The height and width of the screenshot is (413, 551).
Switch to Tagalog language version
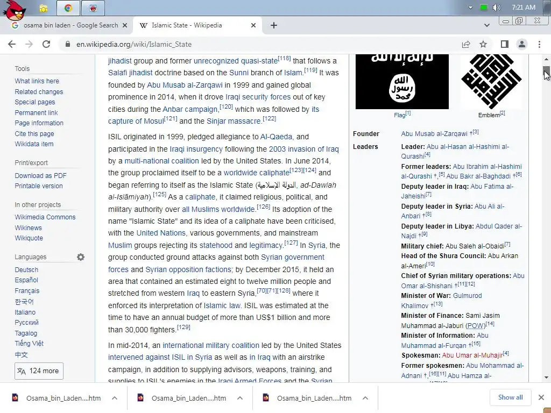click(x=26, y=333)
